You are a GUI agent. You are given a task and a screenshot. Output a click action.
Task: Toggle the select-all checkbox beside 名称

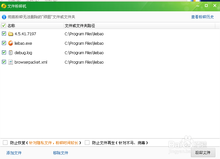(x=3, y=26)
